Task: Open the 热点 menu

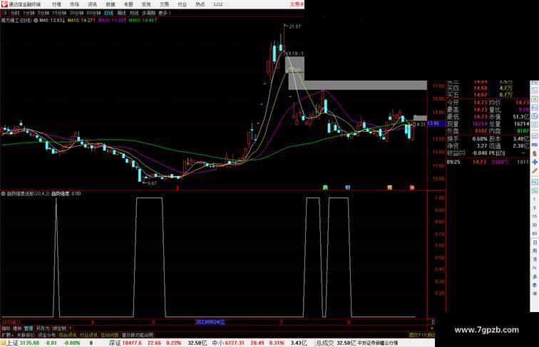Action: click(200, 4)
